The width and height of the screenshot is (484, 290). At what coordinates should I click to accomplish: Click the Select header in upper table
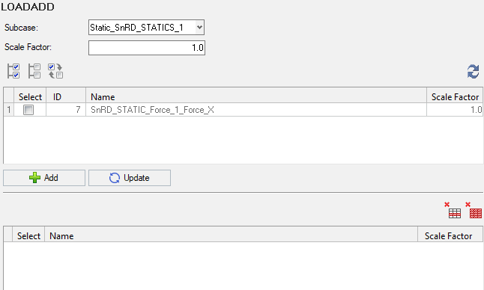[30, 97]
